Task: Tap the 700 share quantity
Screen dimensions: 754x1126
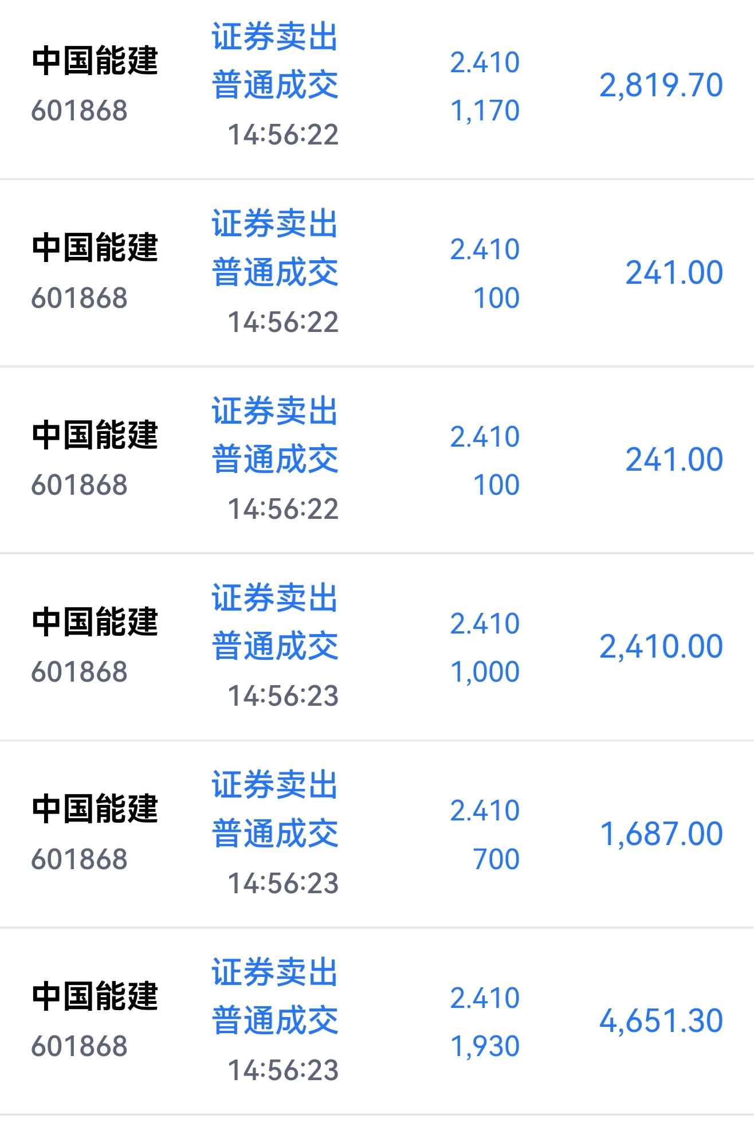Action: [x=496, y=859]
